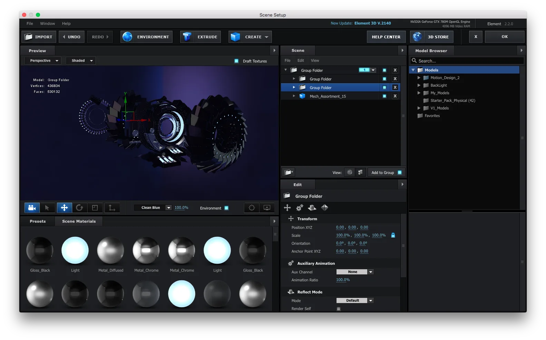Click the Animation Ratio 100.0% value
The height and width of the screenshot is (340, 546).
point(343,280)
